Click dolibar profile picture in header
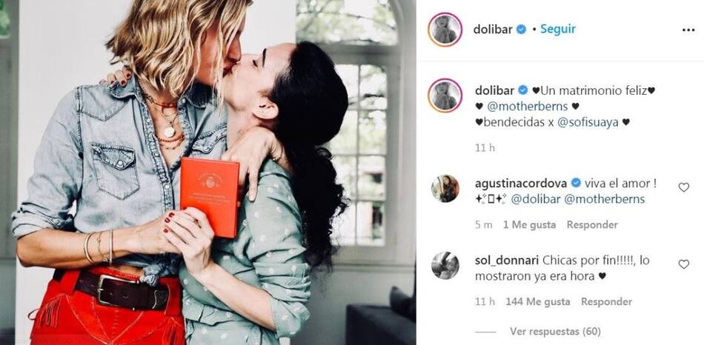 (x=445, y=30)
